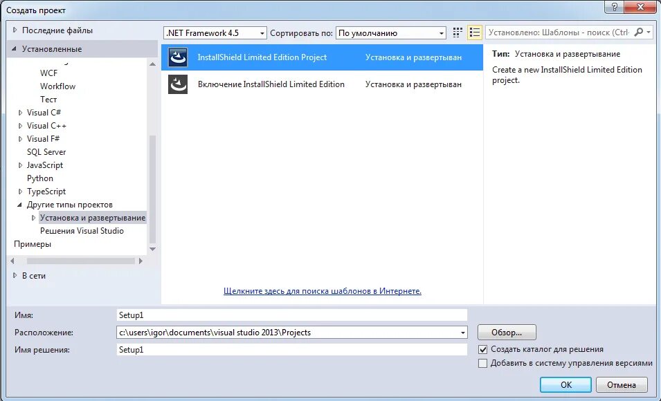Open the help question mark button
This screenshot has width=661, height=401.
(615, 7)
